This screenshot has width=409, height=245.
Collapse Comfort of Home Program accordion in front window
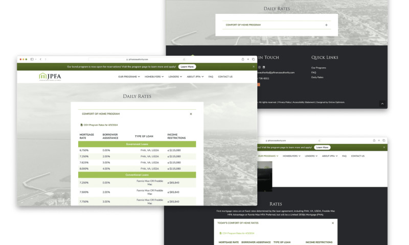click(x=191, y=114)
